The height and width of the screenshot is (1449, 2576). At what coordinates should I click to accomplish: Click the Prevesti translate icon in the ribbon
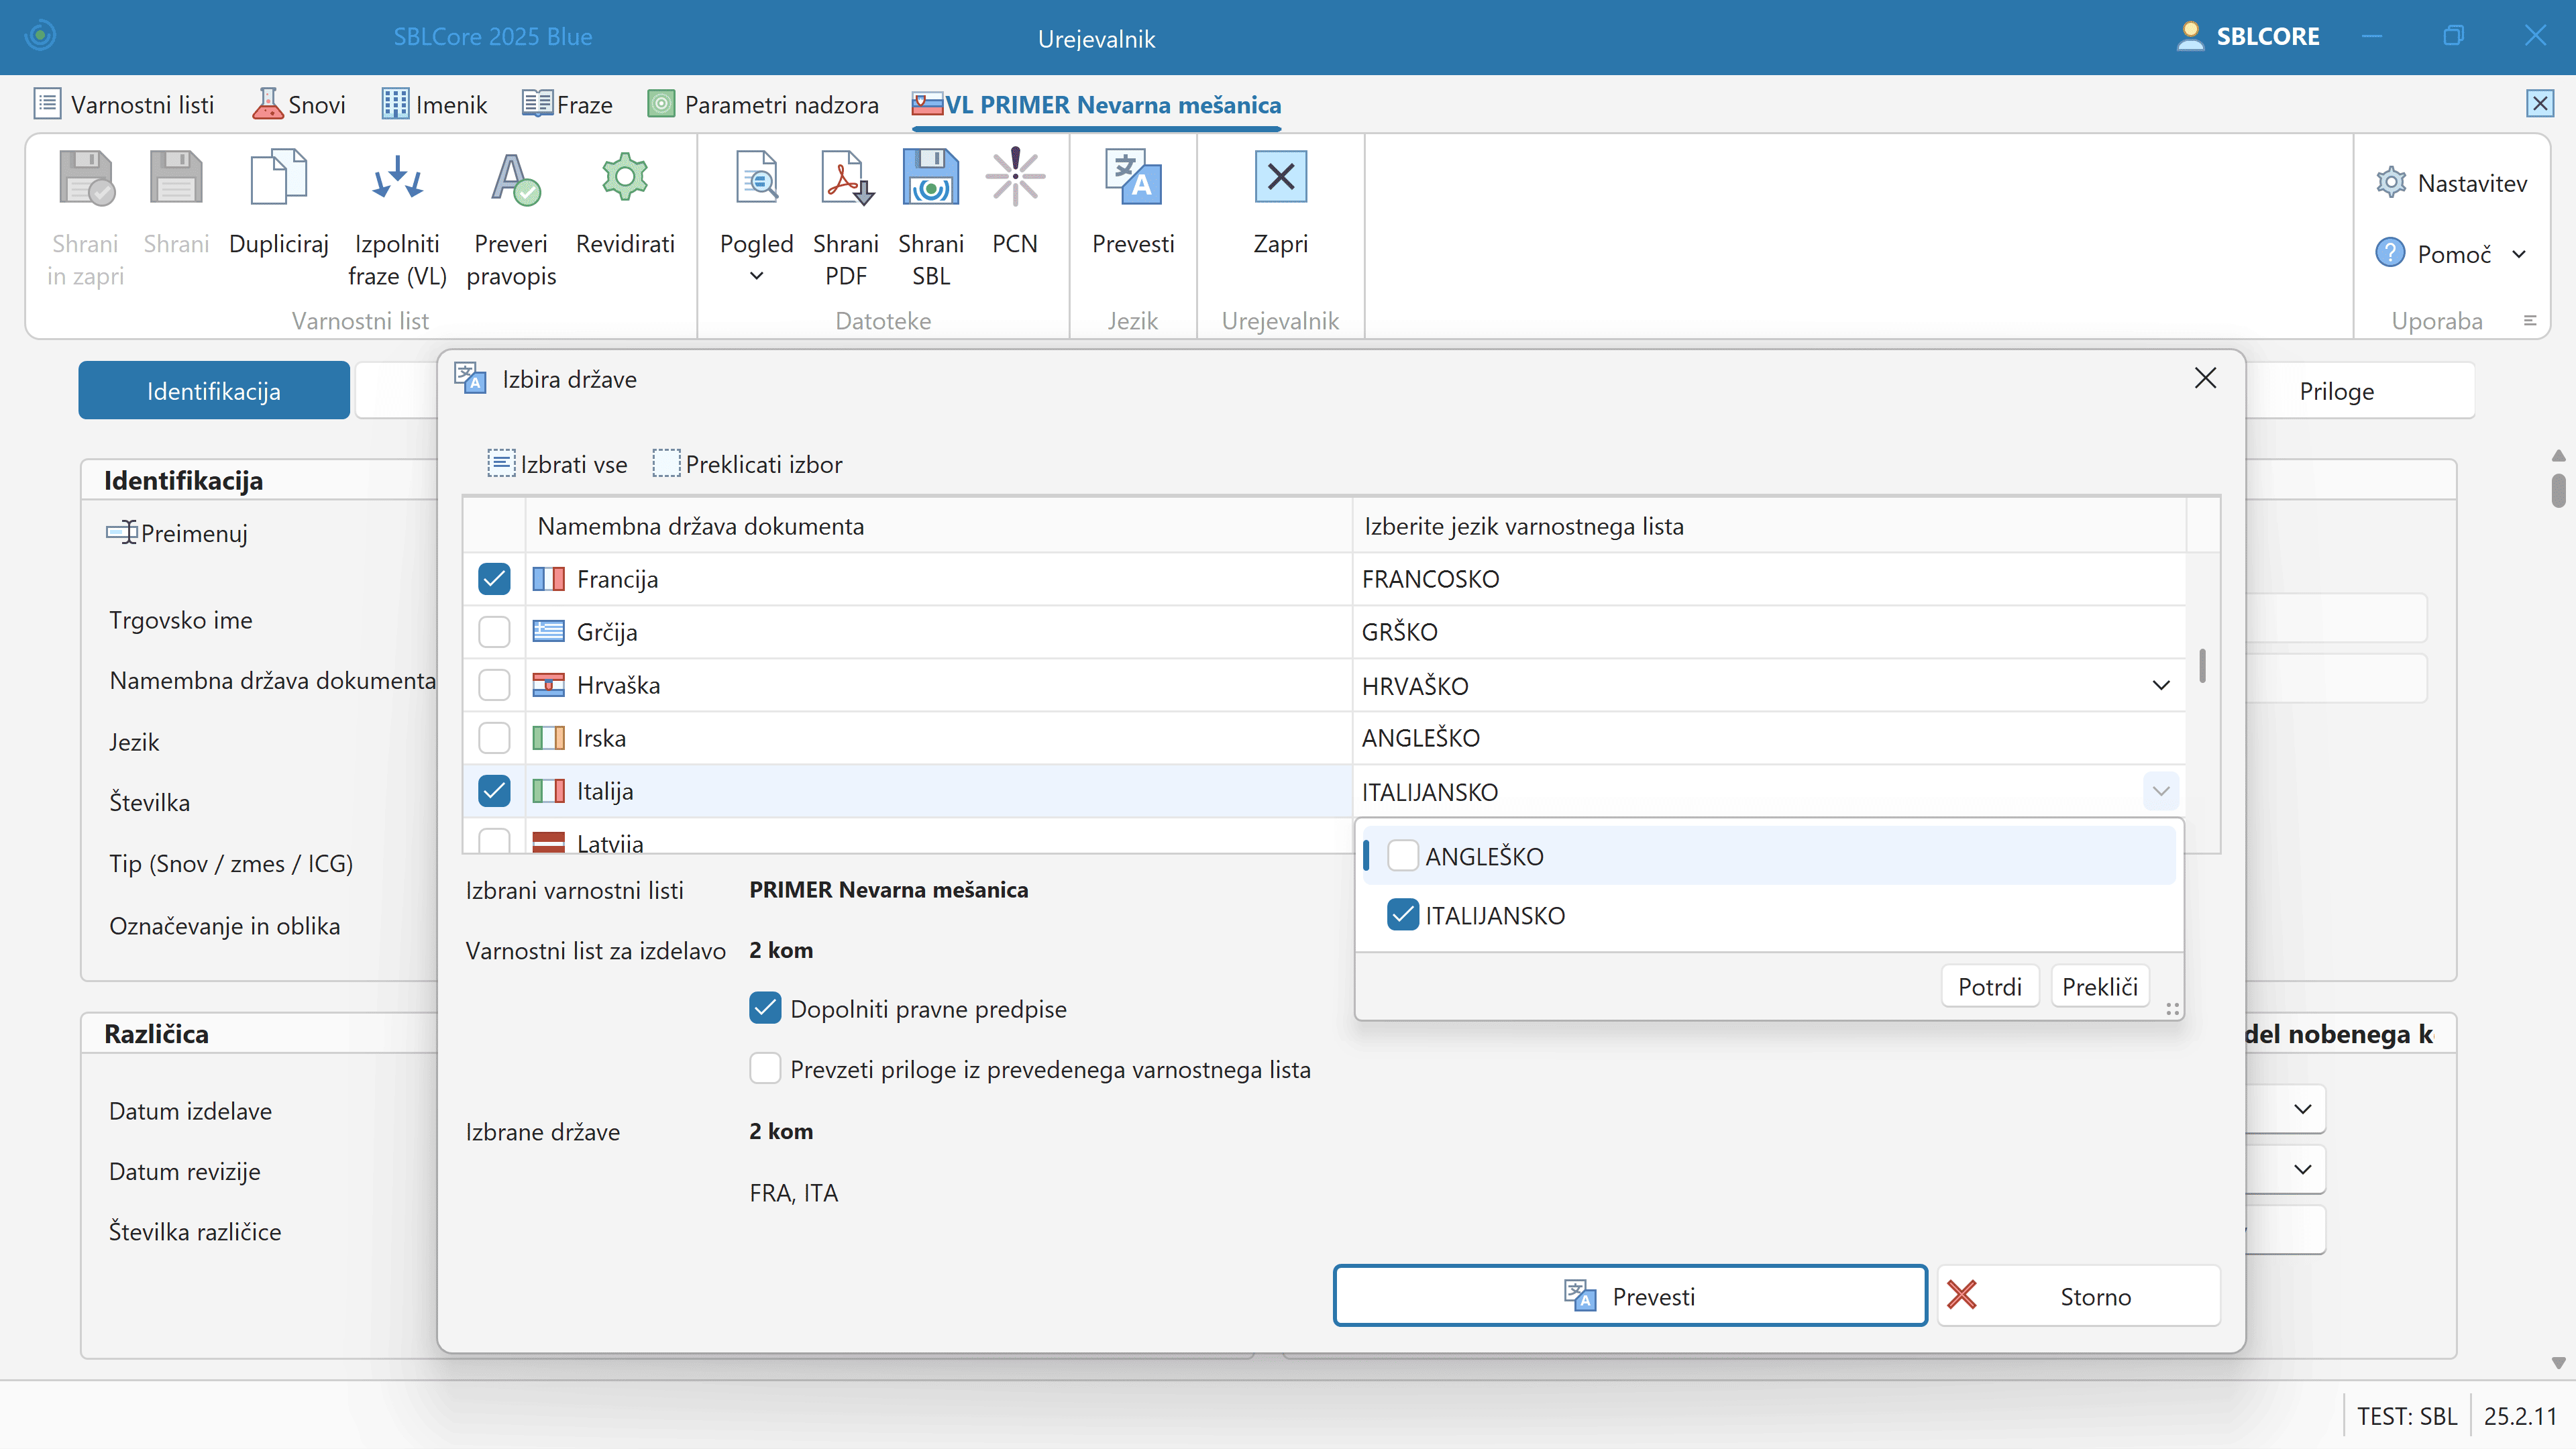[1132, 178]
